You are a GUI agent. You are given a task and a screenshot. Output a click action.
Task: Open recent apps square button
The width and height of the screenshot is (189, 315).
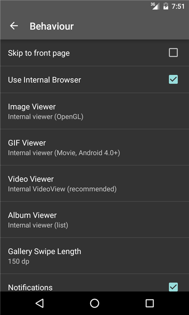point(150,303)
